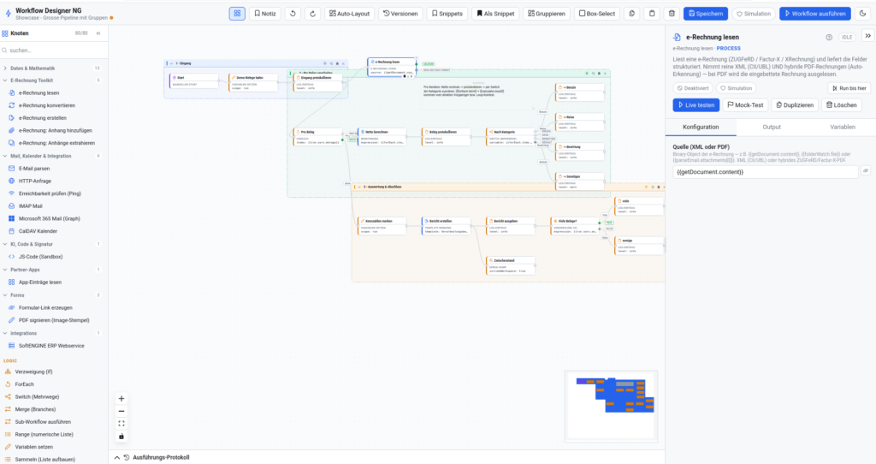Viewport: 876px width, 464px height.
Task: Click the Duplizieren button
Action: 795,105
